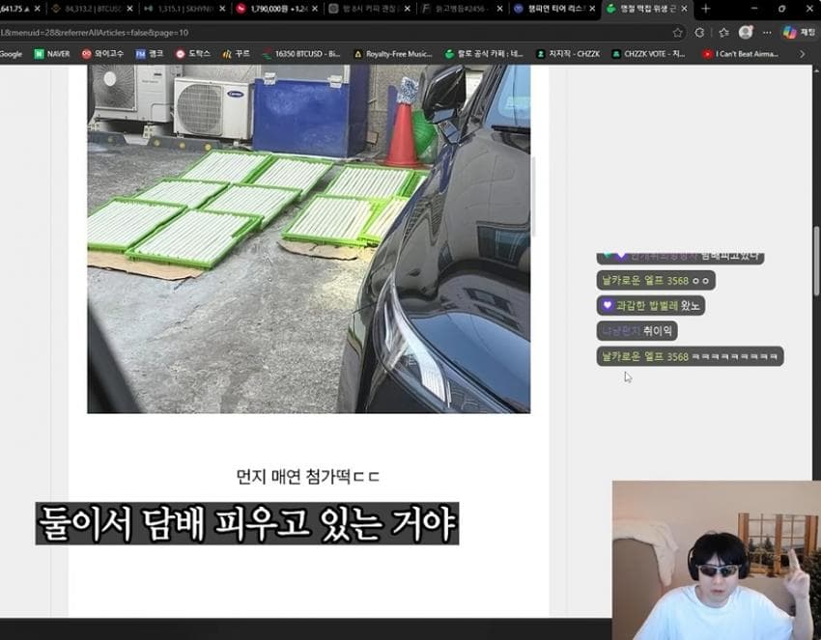The height and width of the screenshot is (640, 821).
Task: Open the 16350 BTCUSD bookmark
Action: [301, 54]
